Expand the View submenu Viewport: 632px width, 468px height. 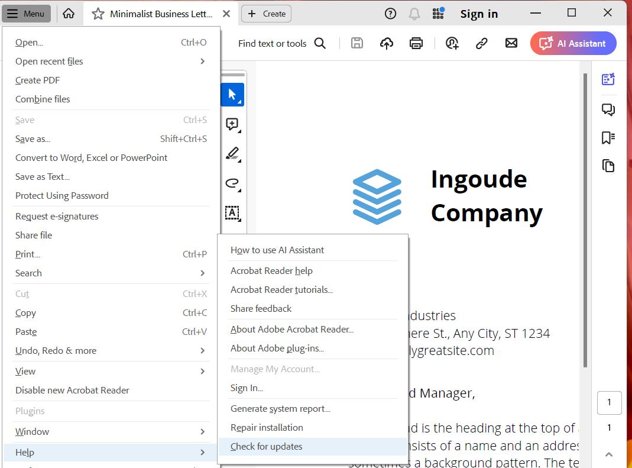click(x=25, y=371)
